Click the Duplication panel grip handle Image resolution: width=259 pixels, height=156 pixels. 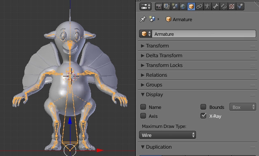[x=253, y=147]
